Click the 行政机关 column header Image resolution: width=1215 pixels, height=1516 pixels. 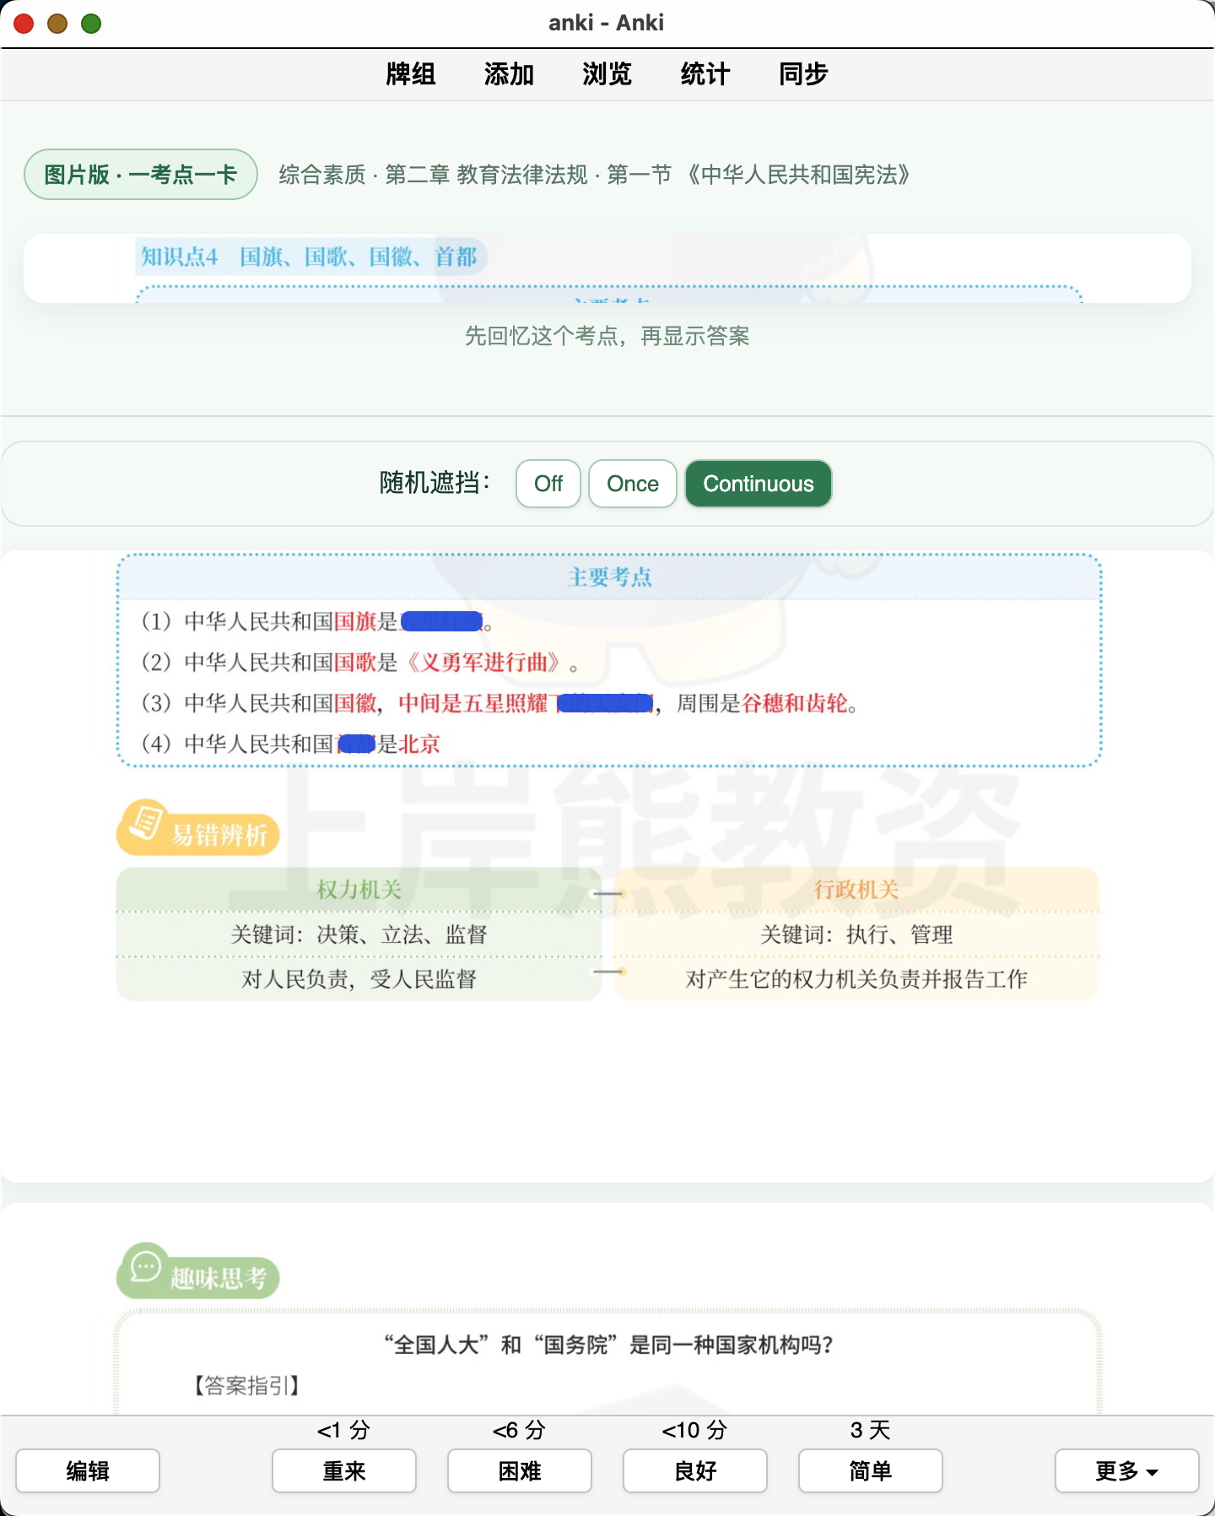(x=856, y=890)
